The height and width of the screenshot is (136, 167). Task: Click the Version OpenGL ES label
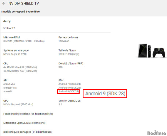click(x=69, y=101)
